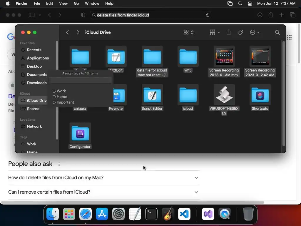301x226 pixels.
Task: Open Desktop in Finder sidebar
Action: [x=34, y=67]
